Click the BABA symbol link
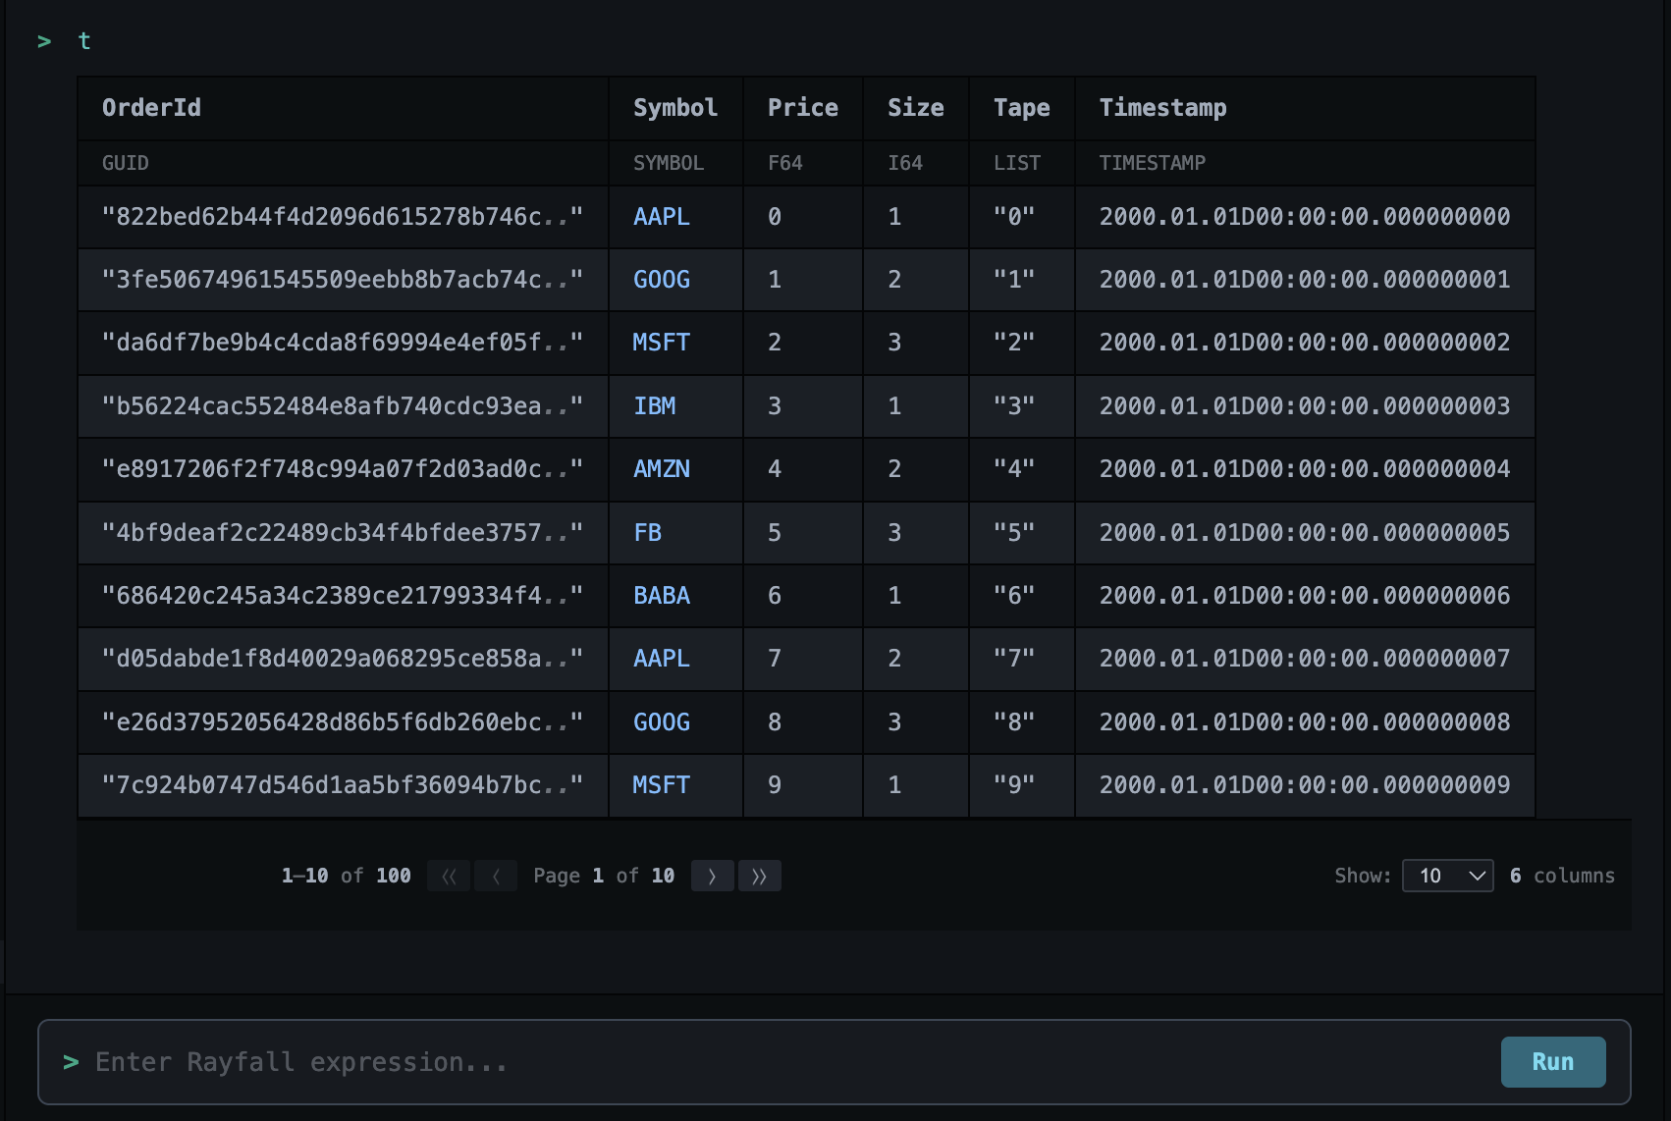The image size is (1671, 1121). (661, 596)
